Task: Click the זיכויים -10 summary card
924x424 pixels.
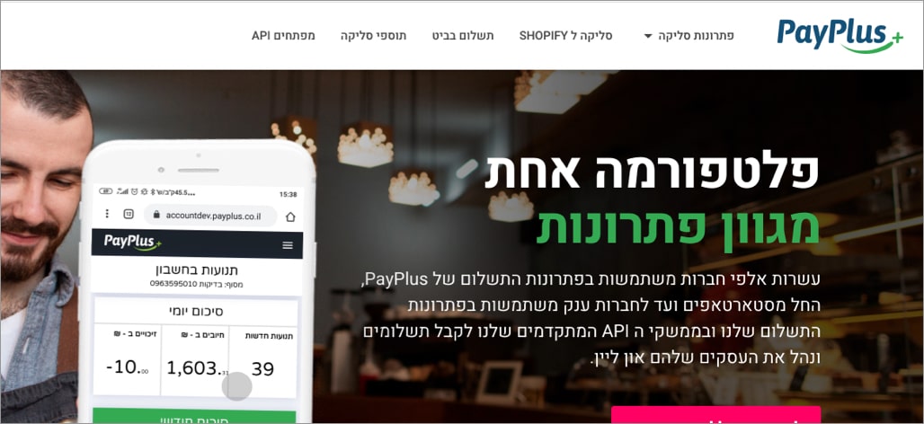Action: click(128, 360)
